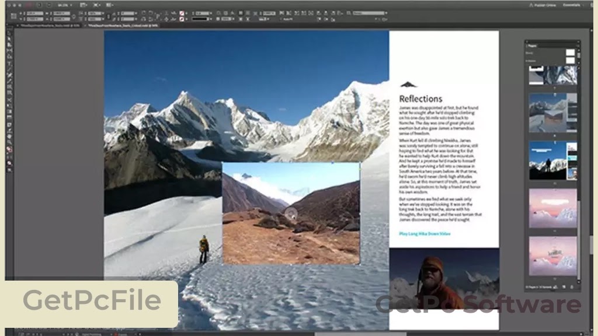Select the first pink mountain spread thumbnail
The width and height of the screenshot is (598, 336).
[552, 208]
